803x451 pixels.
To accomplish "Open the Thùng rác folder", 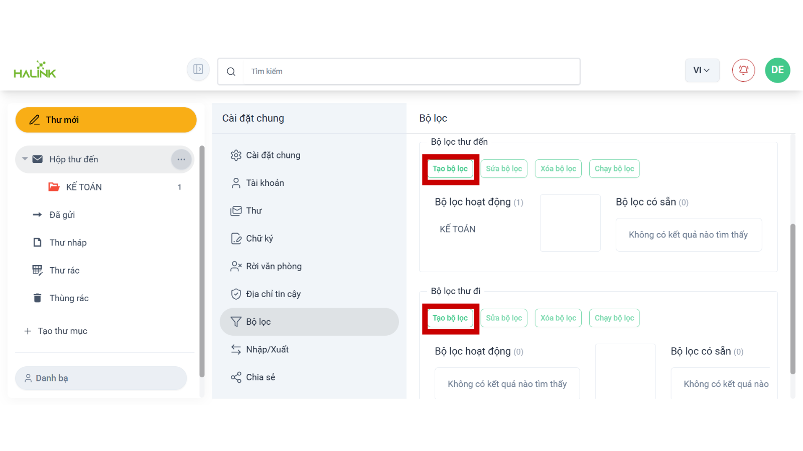I will (x=69, y=298).
